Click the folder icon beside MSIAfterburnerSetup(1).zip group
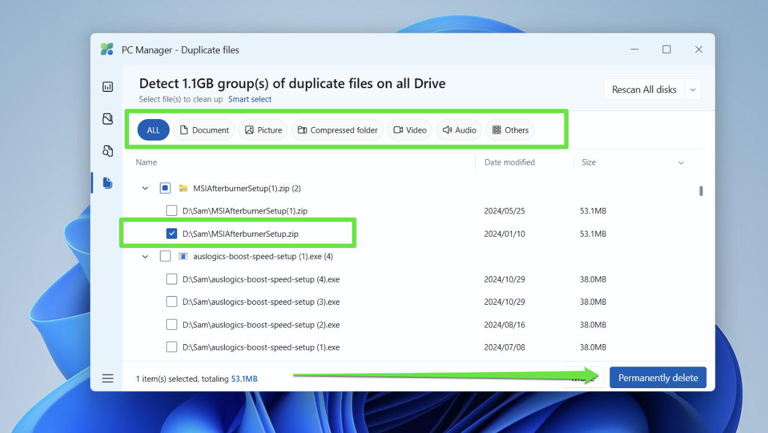 (183, 188)
